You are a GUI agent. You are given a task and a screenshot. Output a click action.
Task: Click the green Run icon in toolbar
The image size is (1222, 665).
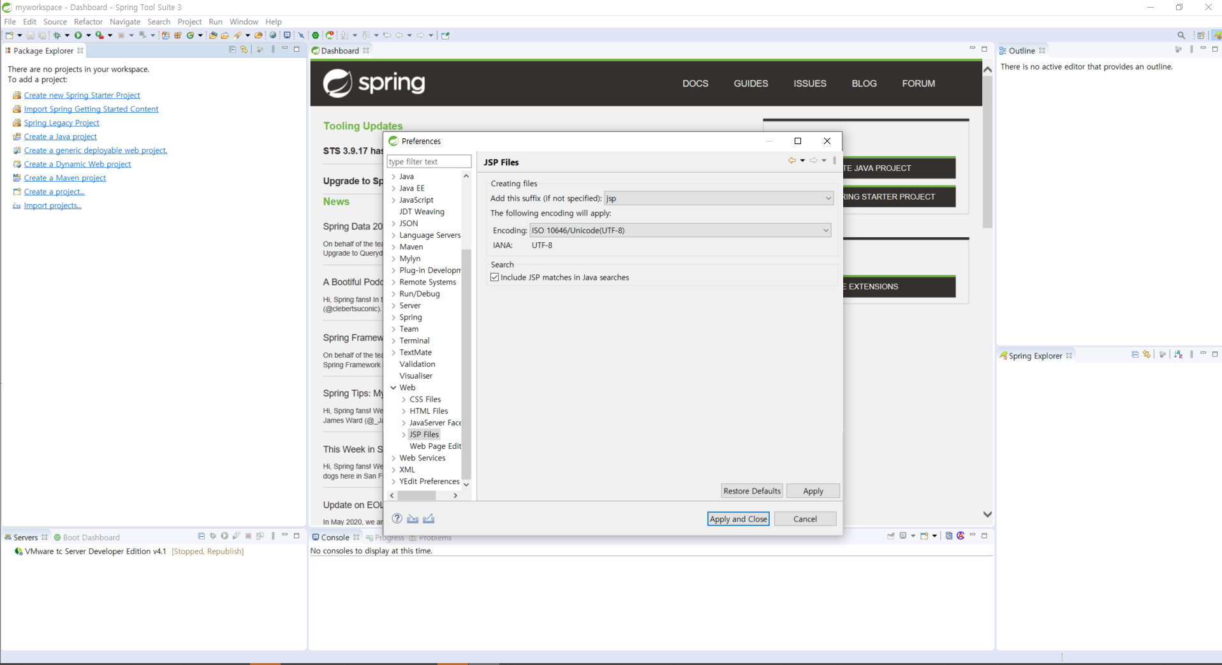(78, 36)
